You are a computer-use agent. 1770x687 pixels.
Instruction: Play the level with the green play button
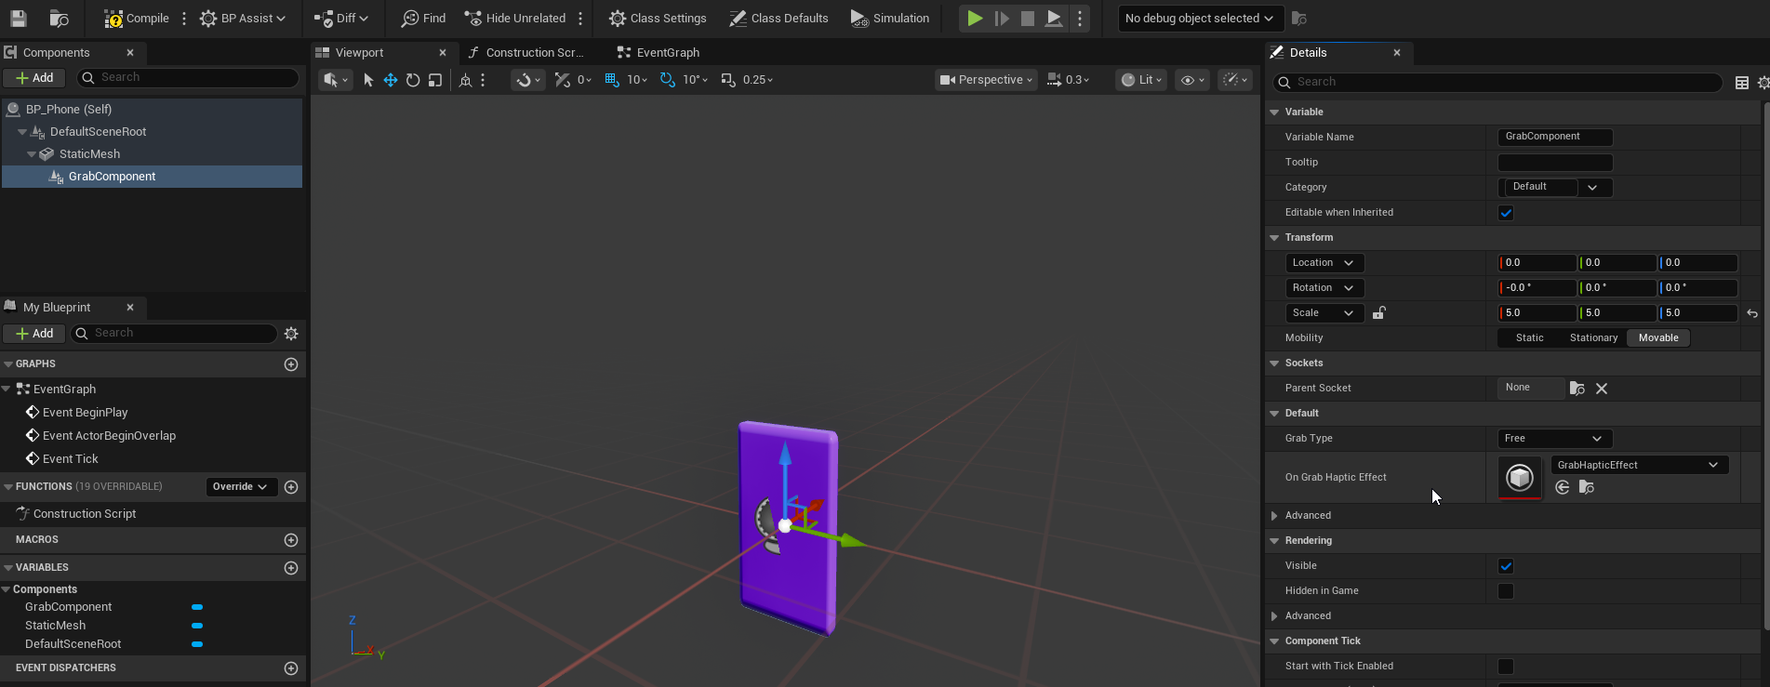[974, 18]
